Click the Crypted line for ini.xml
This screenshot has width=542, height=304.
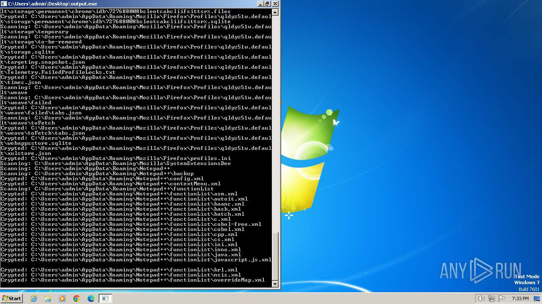tap(119, 244)
